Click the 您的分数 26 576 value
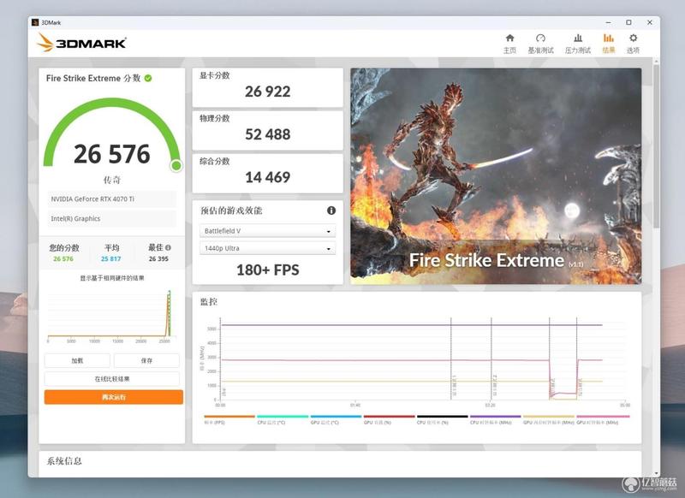Image resolution: width=685 pixels, height=498 pixels. (63, 258)
